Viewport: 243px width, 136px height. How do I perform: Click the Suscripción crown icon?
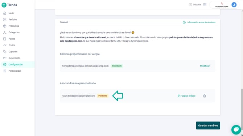coord(5,58)
